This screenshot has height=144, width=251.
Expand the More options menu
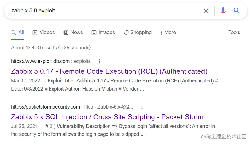click(x=168, y=32)
